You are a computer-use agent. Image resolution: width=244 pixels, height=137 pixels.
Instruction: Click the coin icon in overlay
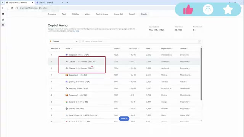[x=208, y=10]
